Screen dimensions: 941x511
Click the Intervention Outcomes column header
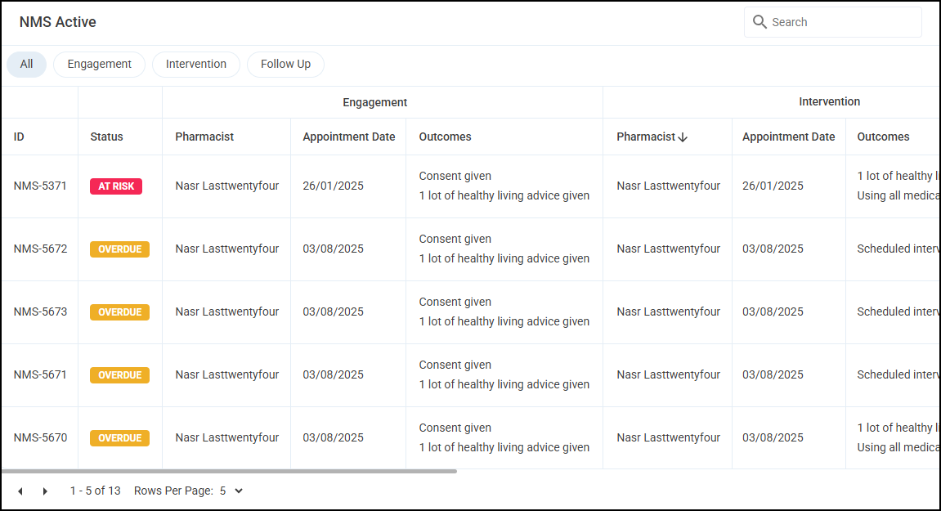tap(884, 137)
